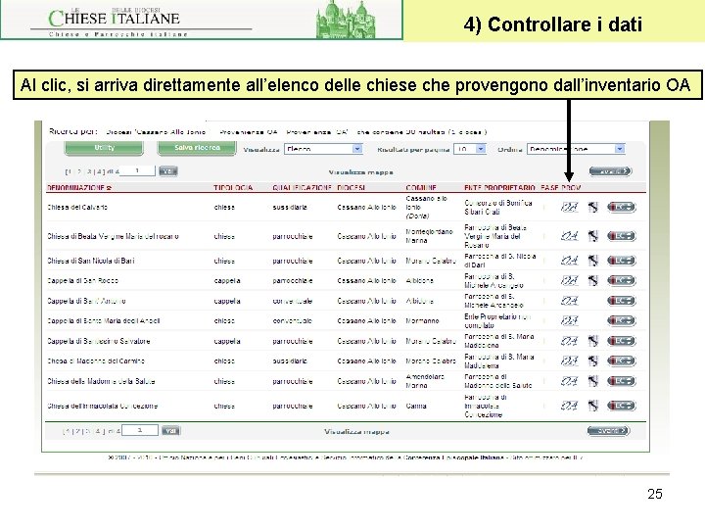This screenshot has width=705, height=529.
Task: Click Visualizza mappa link below the table
Action: point(357,432)
